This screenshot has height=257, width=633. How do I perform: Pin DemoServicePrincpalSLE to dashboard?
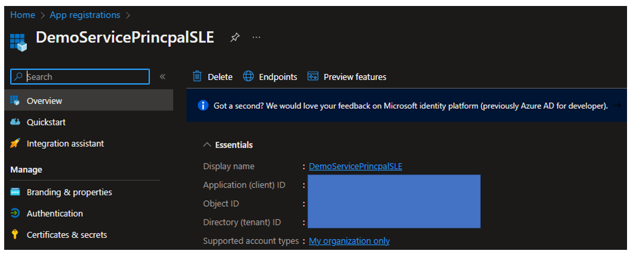point(235,38)
